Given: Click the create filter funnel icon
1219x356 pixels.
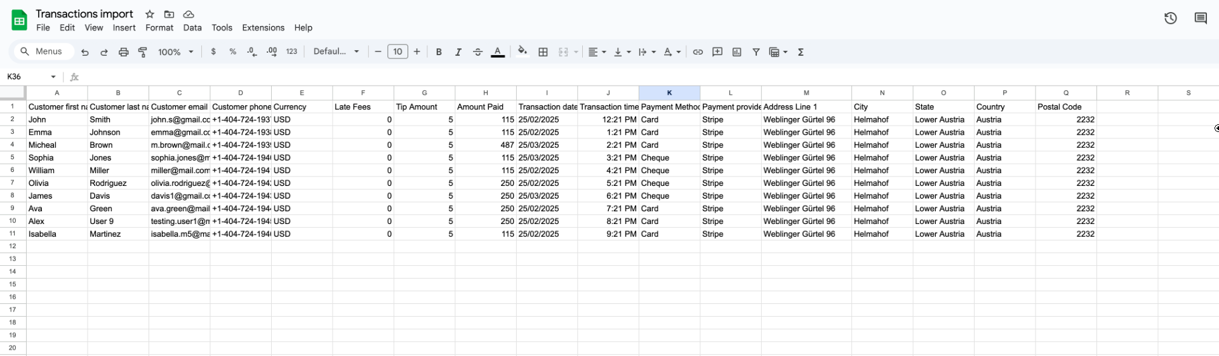Looking at the screenshot, I should (756, 52).
